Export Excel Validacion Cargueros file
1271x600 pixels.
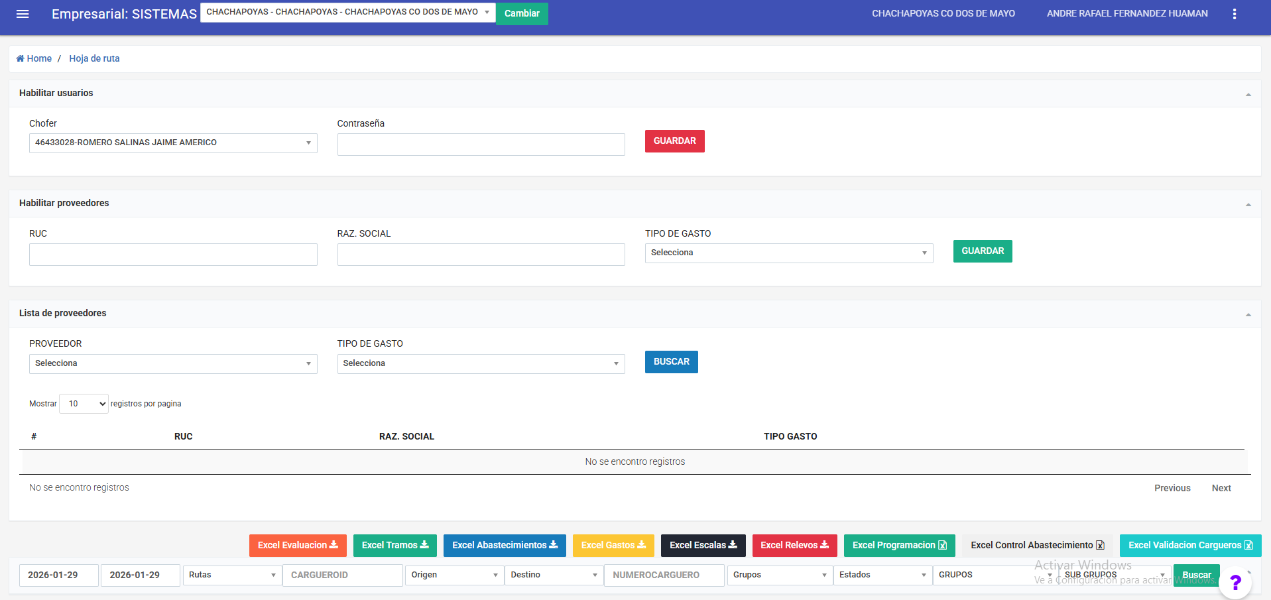point(1190,545)
